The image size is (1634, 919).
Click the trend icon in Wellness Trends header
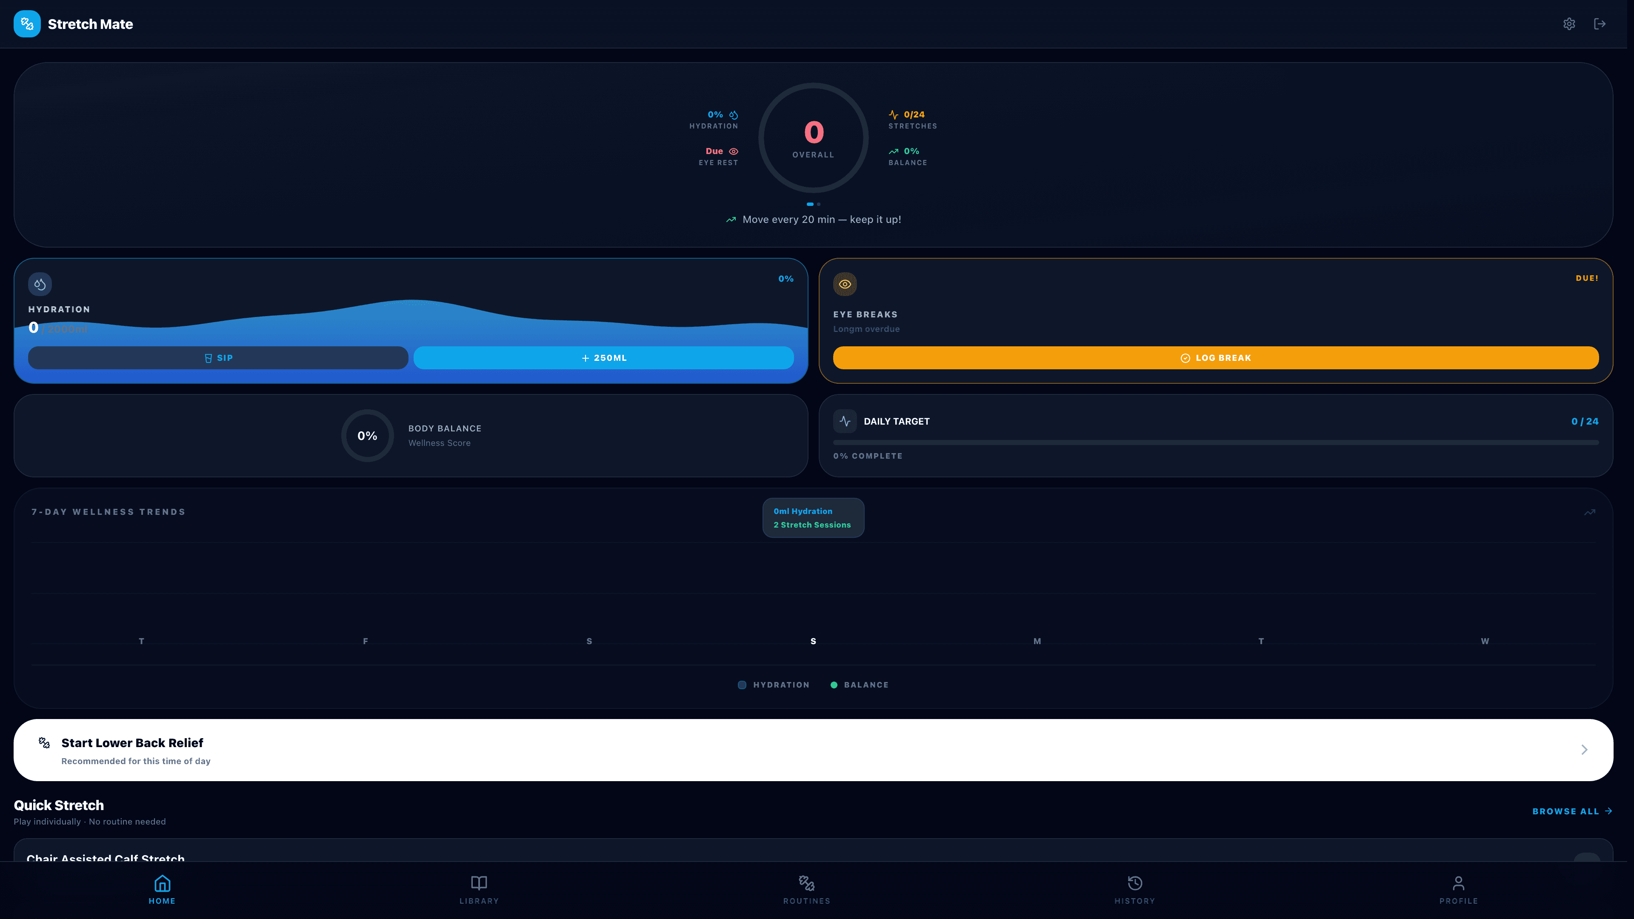click(1590, 512)
